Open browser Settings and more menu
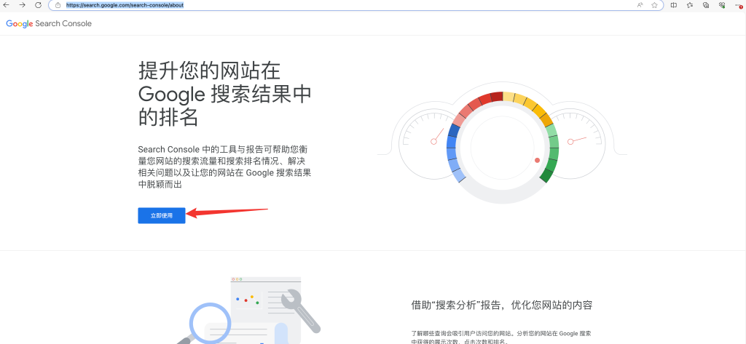Screen dimensions: 746x344 click(739, 5)
